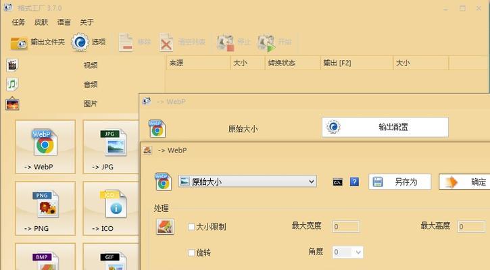Viewport: 490px width, 270px height.
Task: Open the 语言 menu
Action: point(64,22)
